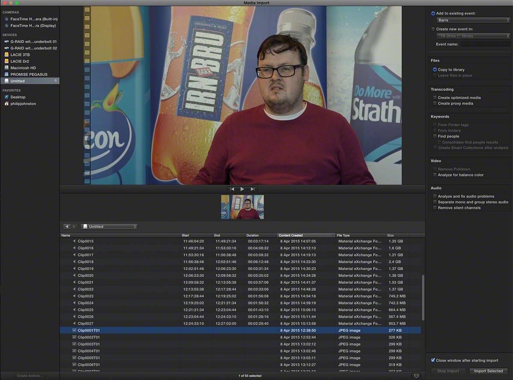Enable Remove silent channels
This screenshot has width=513, height=380.
tap(435, 208)
